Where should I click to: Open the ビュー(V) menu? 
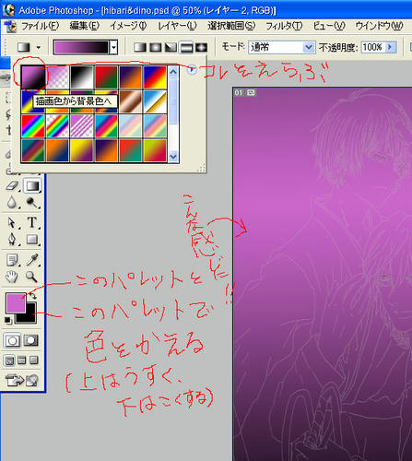click(329, 26)
